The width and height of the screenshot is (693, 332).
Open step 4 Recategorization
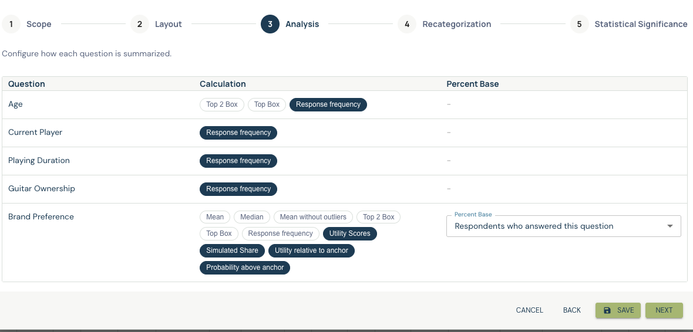(x=444, y=24)
